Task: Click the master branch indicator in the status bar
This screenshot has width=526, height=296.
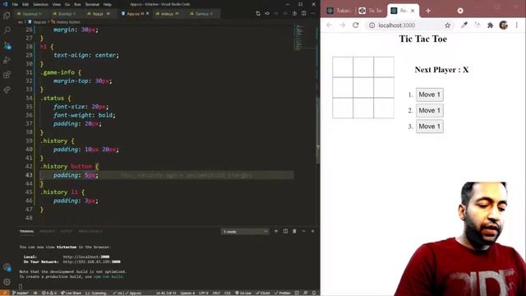Action: pyautogui.click(x=20, y=293)
